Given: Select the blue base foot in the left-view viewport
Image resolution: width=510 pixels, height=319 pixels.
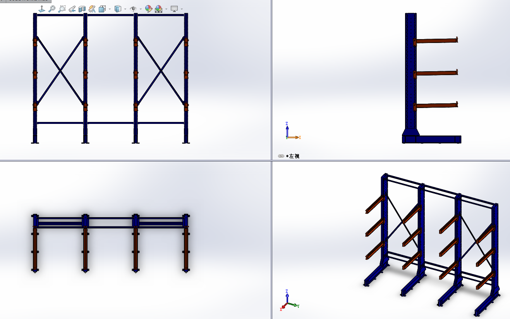Looking at the screenshot, I should [432, 139].
